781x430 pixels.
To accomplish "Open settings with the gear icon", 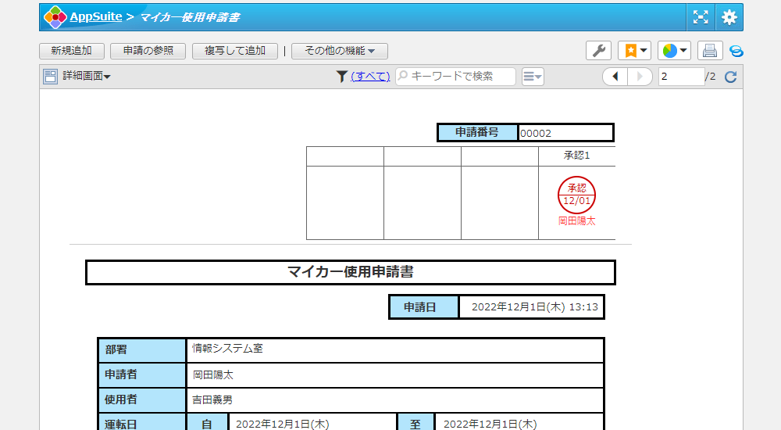I will pos(729,17).
